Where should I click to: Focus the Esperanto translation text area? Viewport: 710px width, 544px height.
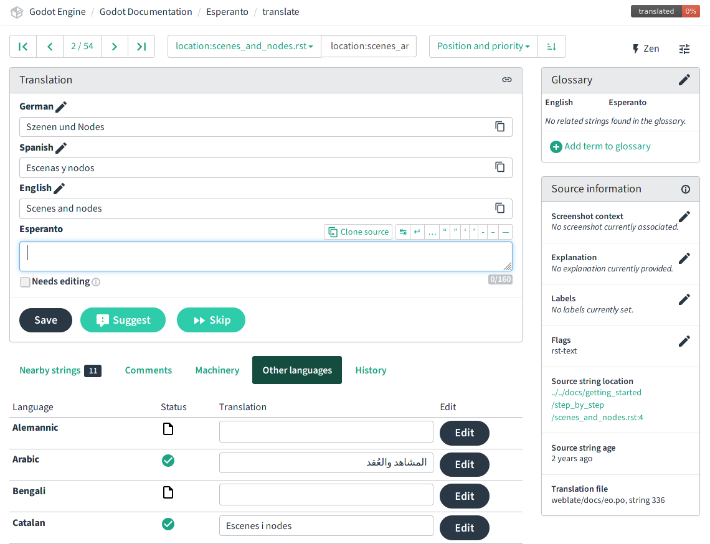click(265, 256)
